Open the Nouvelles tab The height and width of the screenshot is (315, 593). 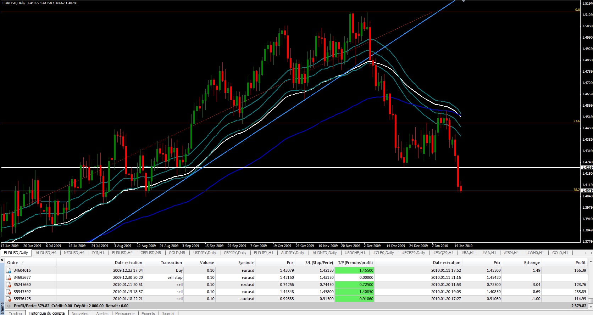click(x=80, y=313)
